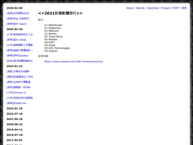Click the '#9 AVG Technologies' ranking line
This screenshot has width=193, height=145.
tap(57, 48)
